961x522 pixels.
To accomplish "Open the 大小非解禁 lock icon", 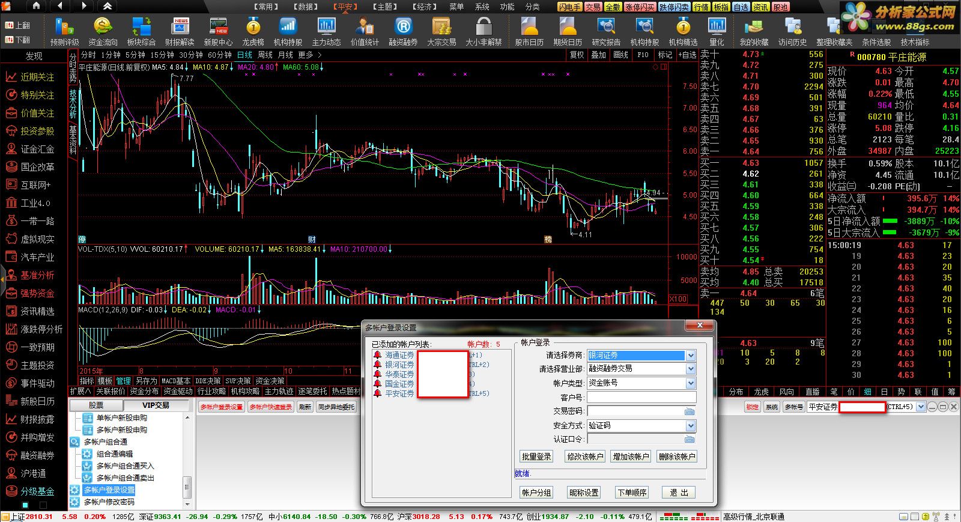I will [x=484, y=31].
